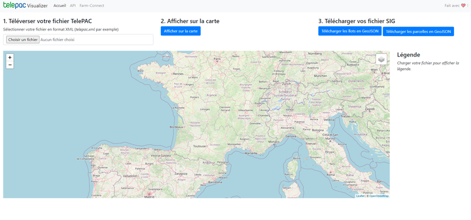
Task: Click the heart icon in the header
Action: (463, 5)
